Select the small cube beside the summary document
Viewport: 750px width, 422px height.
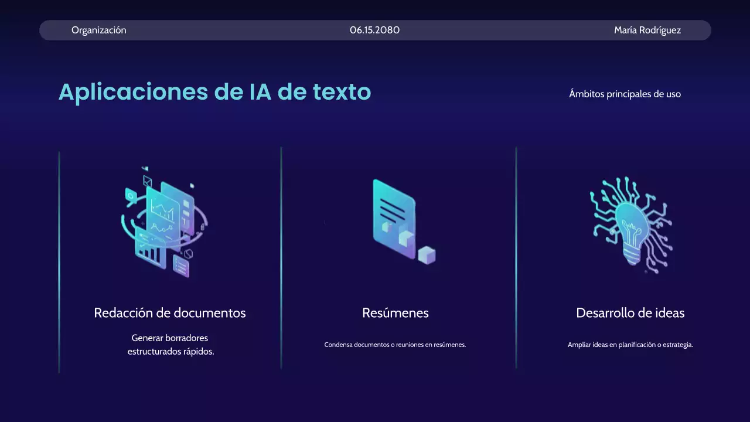425,255
